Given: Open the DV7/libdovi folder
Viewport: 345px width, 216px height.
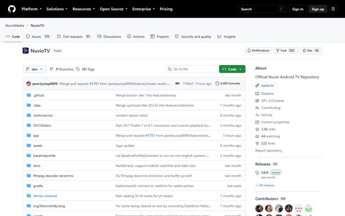Looking at the screenshot, I should [42, 125].
